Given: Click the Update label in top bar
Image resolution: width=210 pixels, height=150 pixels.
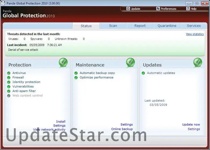Looking at the screenshot, I should (135, 9).
